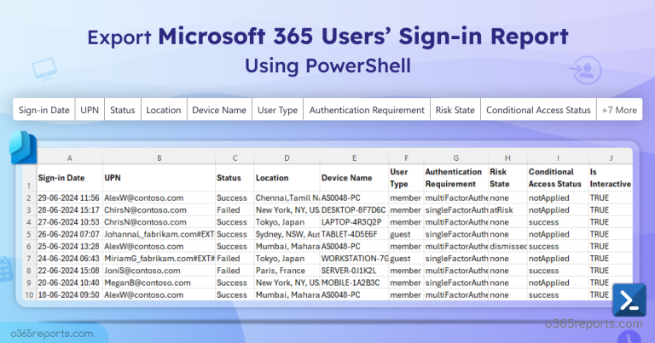Viewport: 655px width, 343px height.
Task: Select the Authentication Requirement tag pill
Action: (367, 110)
